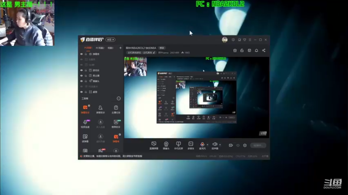The height and width of the screenshot is (195, 348).
Task: Click the room popularity count 1965
Action: coord(186,52)
